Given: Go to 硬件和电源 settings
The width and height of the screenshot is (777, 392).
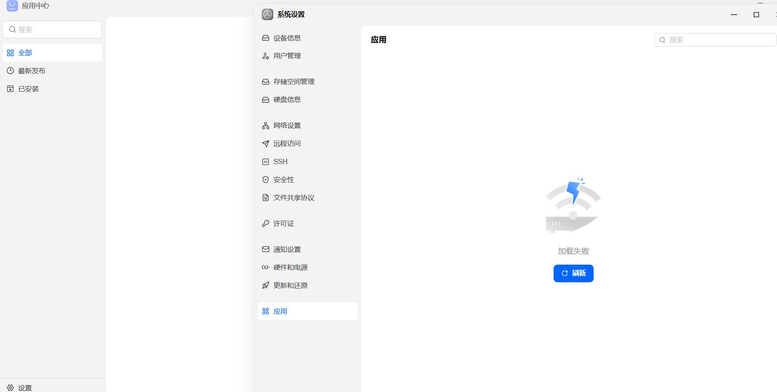Looking at the screenshot, I should [x=307, y=267].
